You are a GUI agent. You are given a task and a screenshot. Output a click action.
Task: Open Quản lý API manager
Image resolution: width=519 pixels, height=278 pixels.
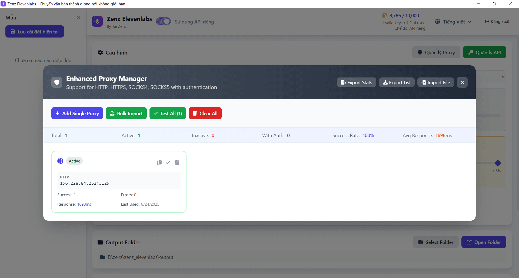[x=484, y=52]
